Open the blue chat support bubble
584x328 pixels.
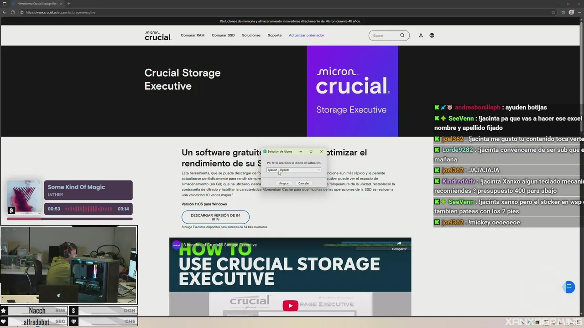click(x=569, y=287)
